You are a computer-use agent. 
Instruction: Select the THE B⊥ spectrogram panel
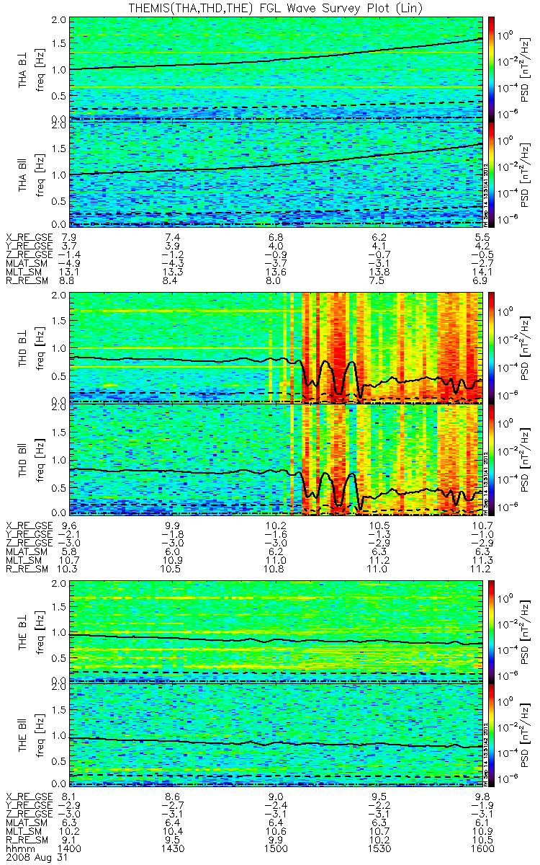coord(277,631)
